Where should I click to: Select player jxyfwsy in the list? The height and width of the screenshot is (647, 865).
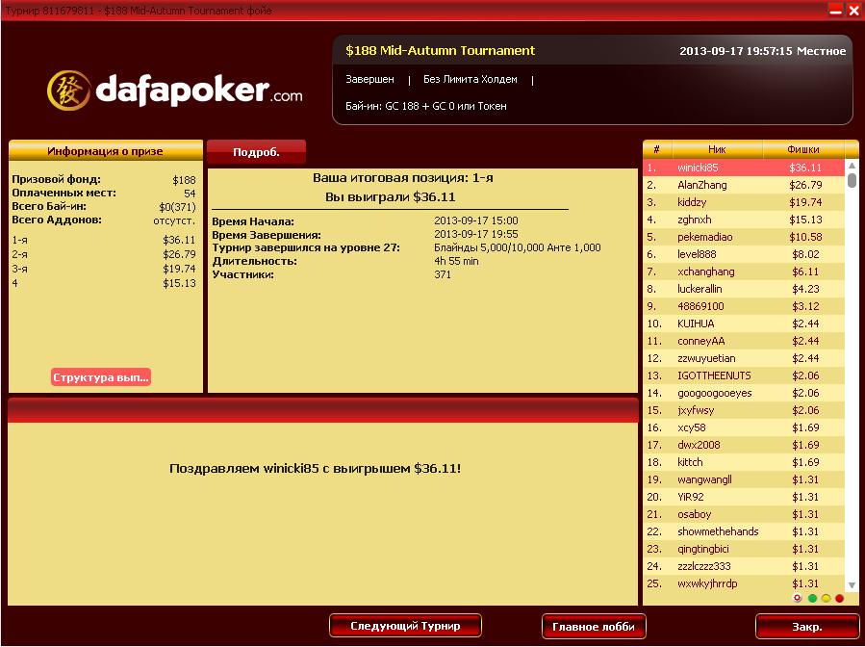(744, 410)
